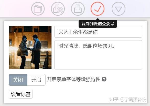Click the man in the blue scarf in the cover photo
This screenshot has width=150, height=106.
[x=36, y=51]
